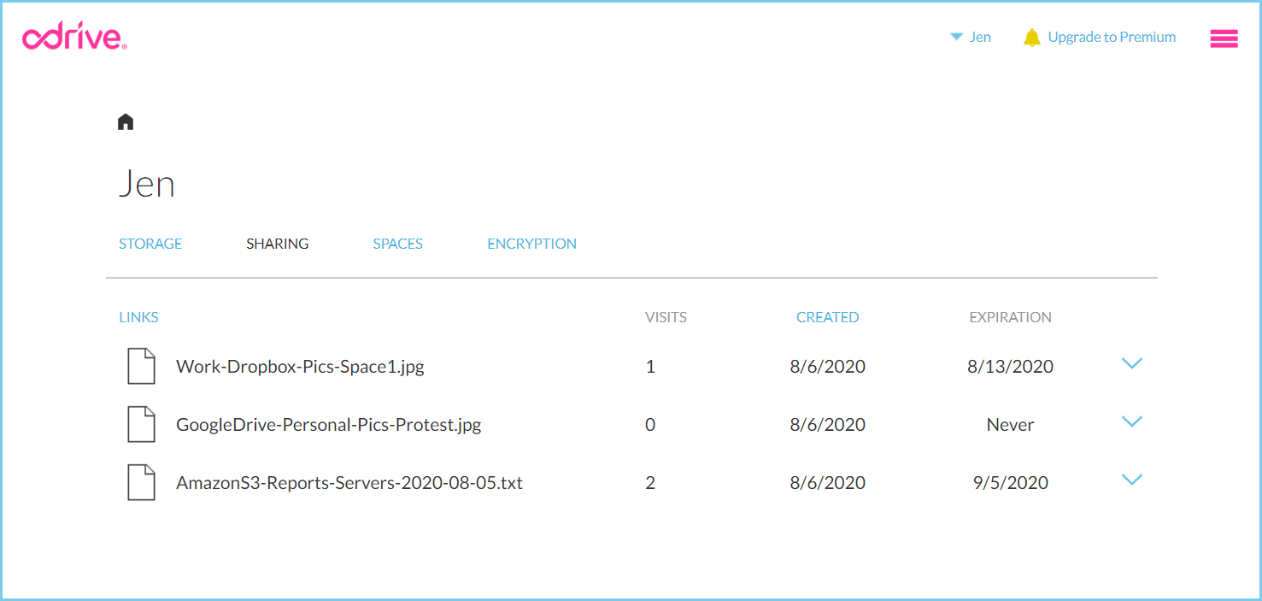The height and width of the screenshot is (601, 1262).
Task: Click file icon for GoogleDrive-Personal-Pics-Protest.jpg
Action: [141, 424]
